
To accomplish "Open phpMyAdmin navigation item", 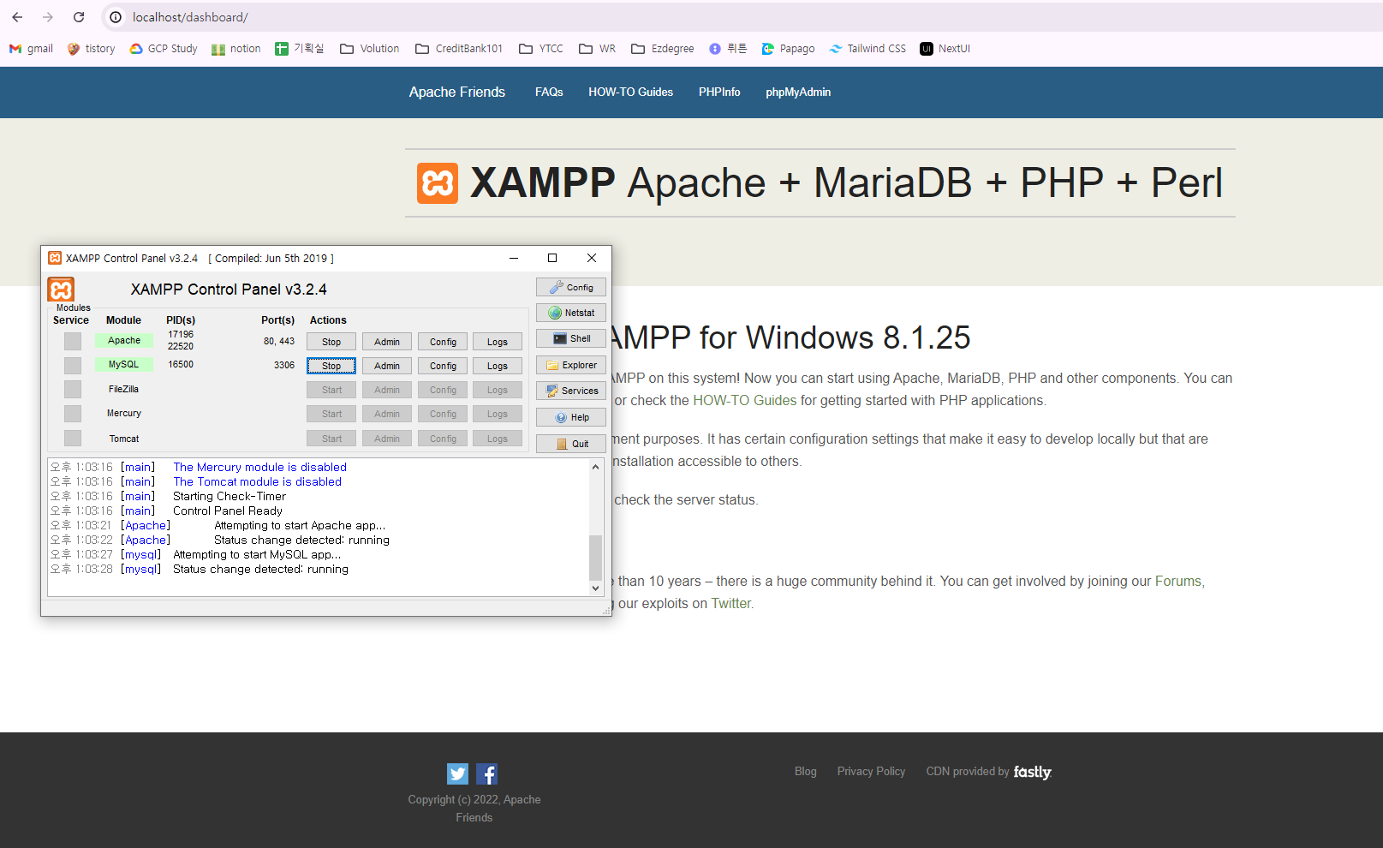I will tap(798, 92).
